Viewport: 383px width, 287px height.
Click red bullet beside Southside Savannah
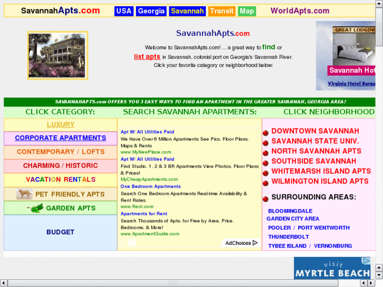tap(266, 163)
